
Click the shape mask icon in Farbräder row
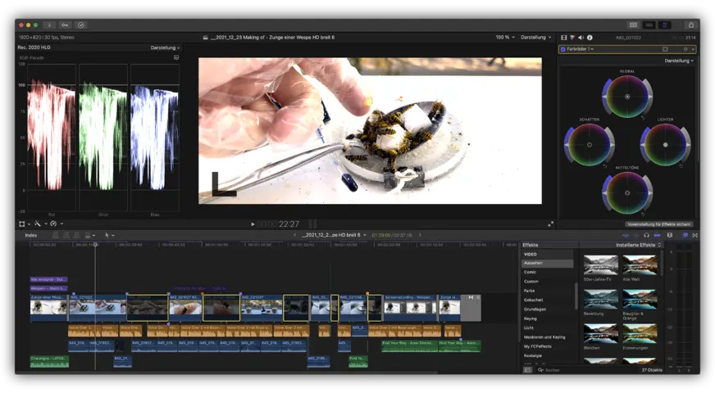click(x=665, y=49)
